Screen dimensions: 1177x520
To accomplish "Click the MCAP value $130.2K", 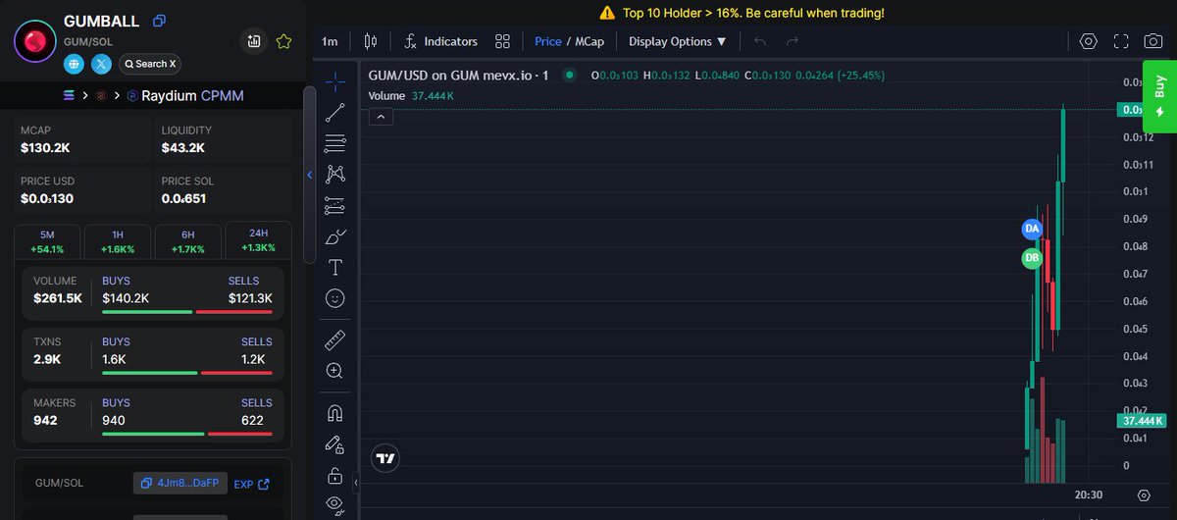I will click(x=45, y=148).
